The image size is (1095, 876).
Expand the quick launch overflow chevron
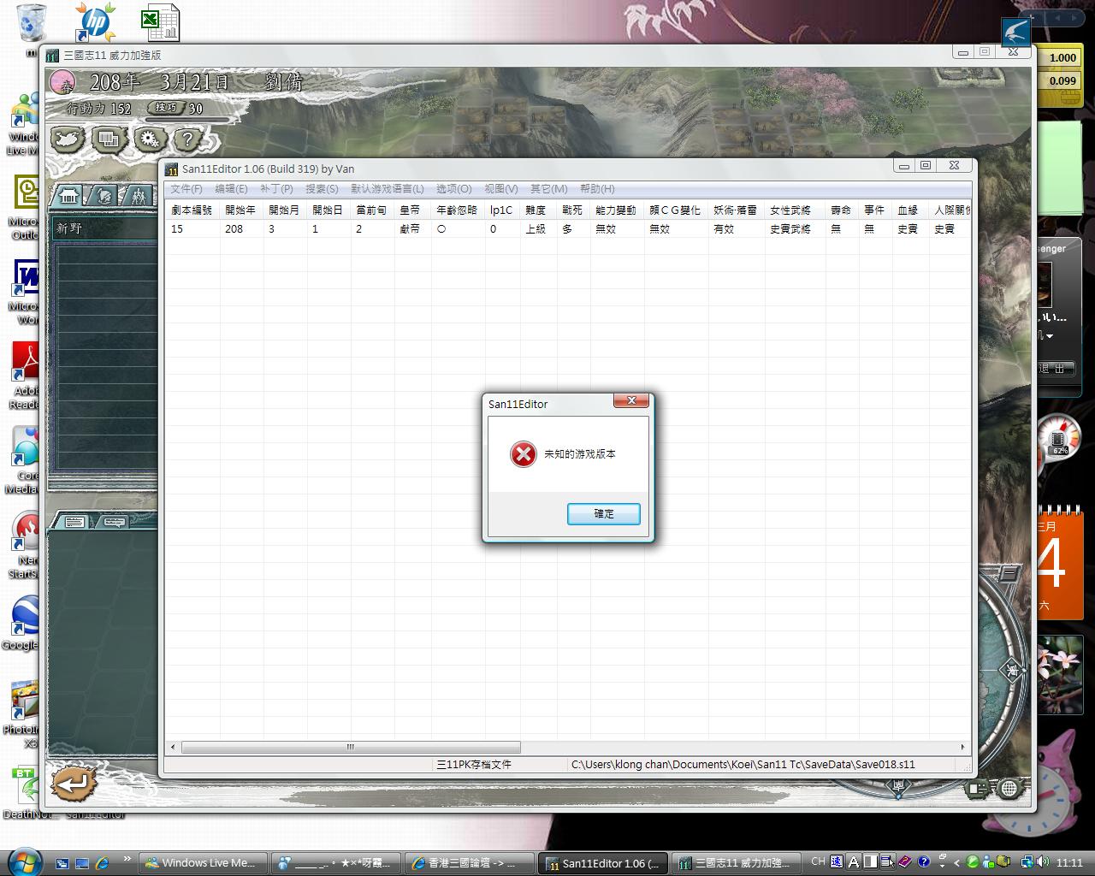127,858
